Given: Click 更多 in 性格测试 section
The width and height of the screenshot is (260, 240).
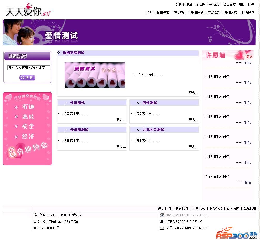Looking at the screenshot, I should pyautogui.click(x=121, y=120).
